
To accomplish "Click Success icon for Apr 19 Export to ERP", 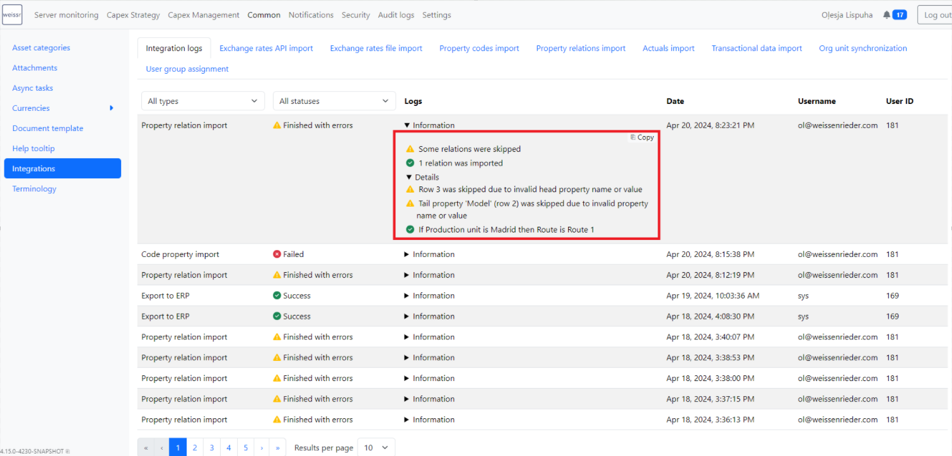I will (277, 295).
